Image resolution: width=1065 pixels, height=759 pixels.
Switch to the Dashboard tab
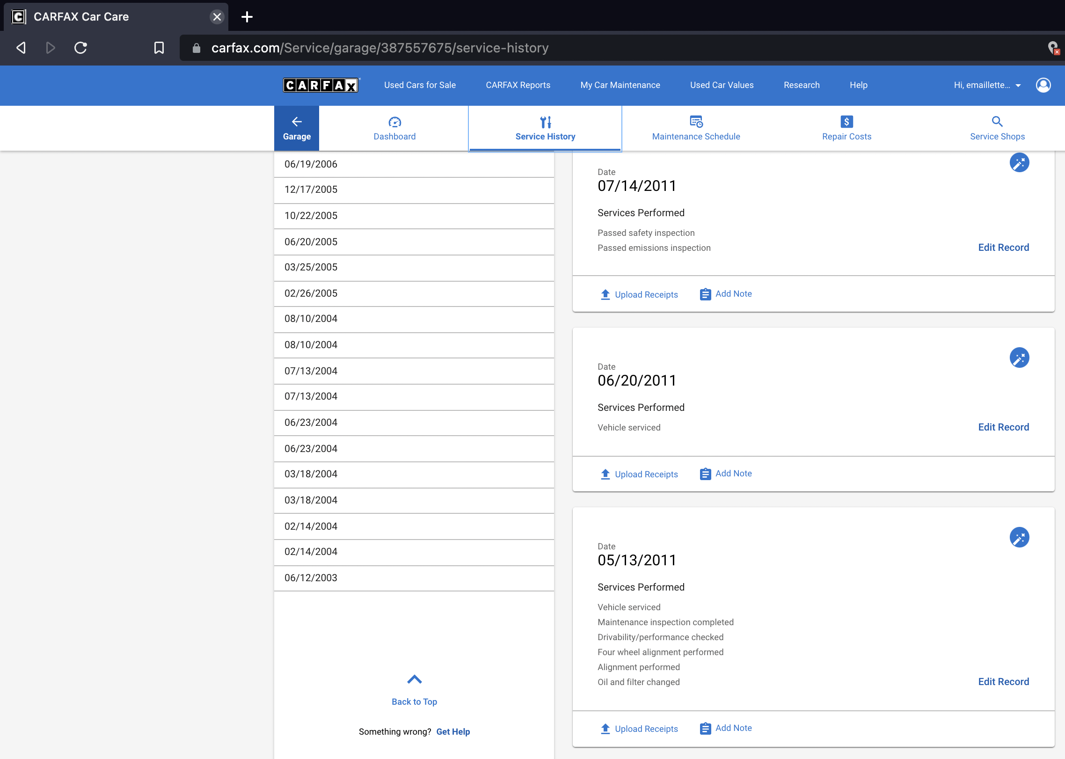(x=394, y=128)
